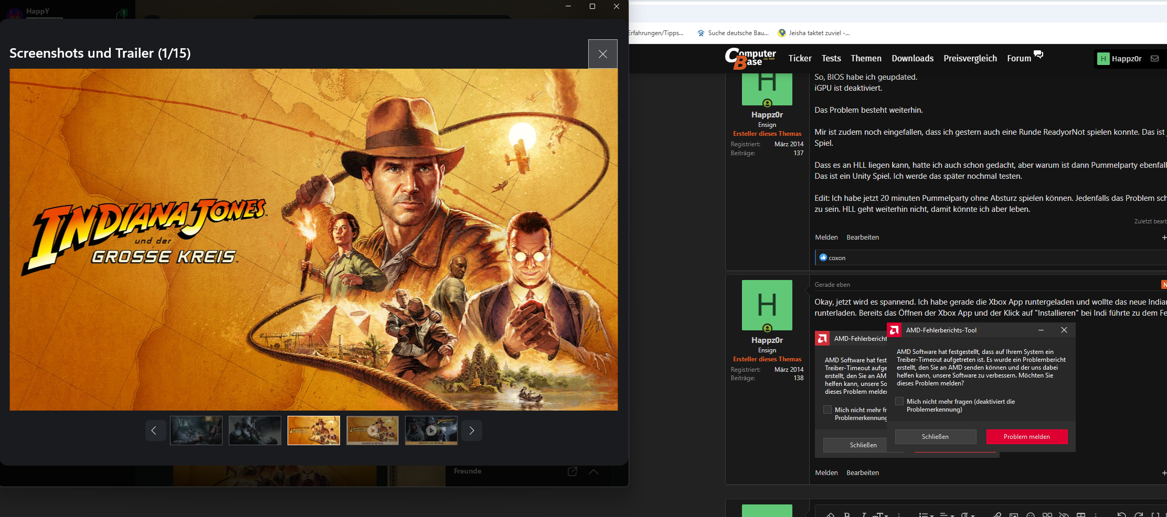Open the fourth thumbnail, the first trailer video

tap(373, 430)
